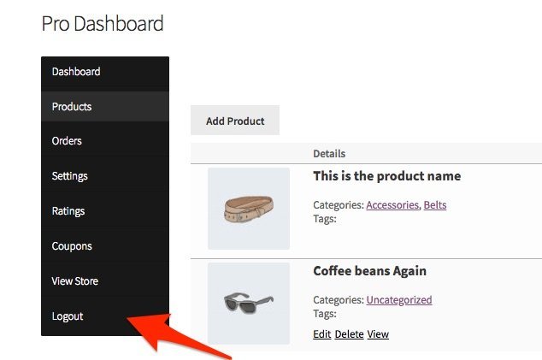The image size is (542, 360).
Task: Click View Store in the sidebar
Action: [75, 281]
